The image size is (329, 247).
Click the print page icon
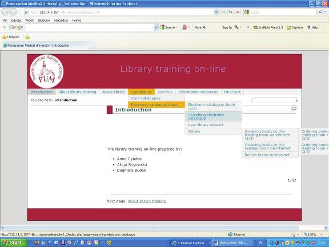tap(294, 108)
